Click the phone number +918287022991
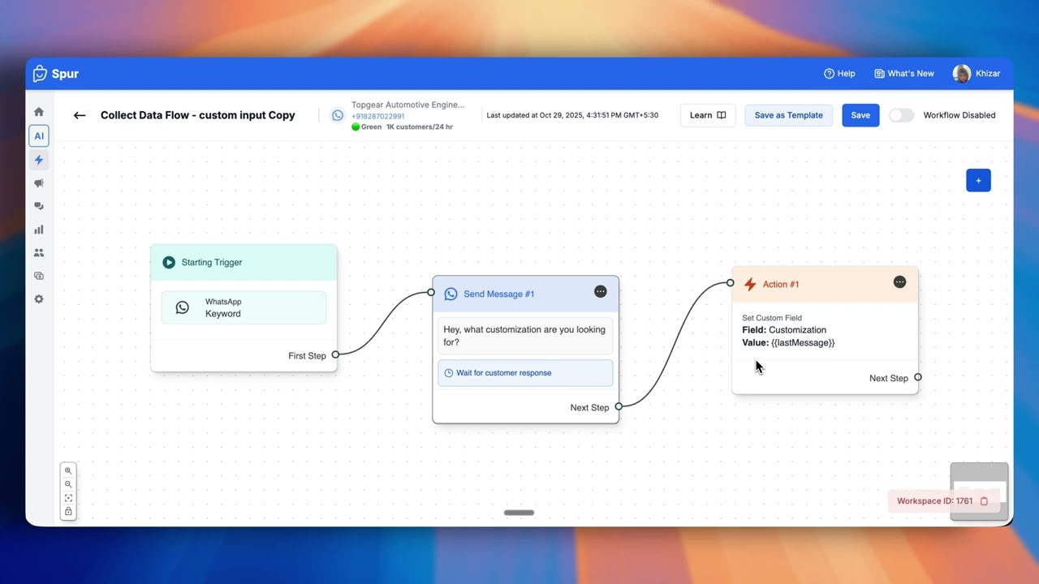 tap(378, 116)
